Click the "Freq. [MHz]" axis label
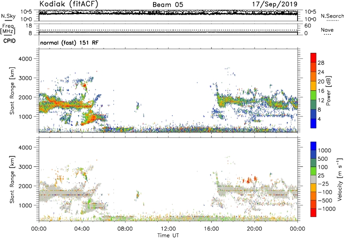Screen dimensions: 344x238 pyautogui.click(x=8, y=29)
